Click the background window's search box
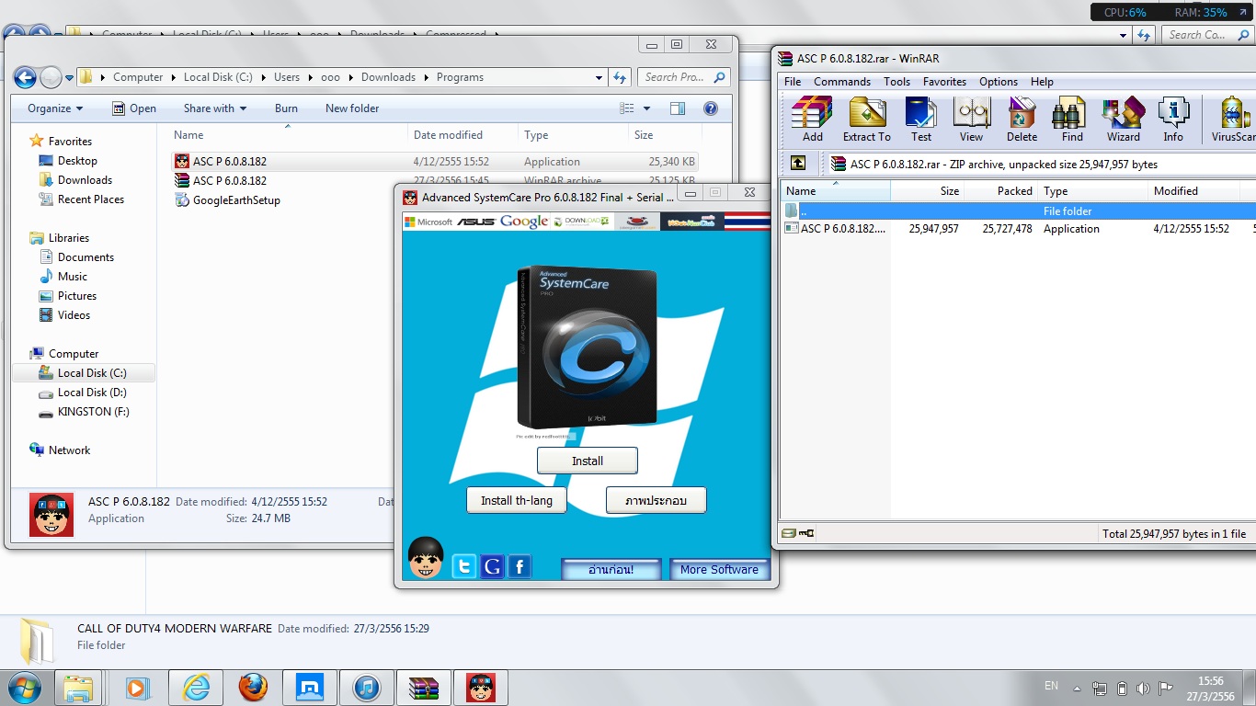This screenshot has height=706, width=1256. point(1207,35)
